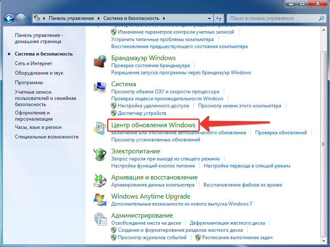The height and width of the screenshot is (247, 330).
Task: Open Устранить типичные проблемы компьютера
Action: click(x=163, y=39)
